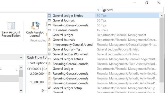The image size is (165, 93).
Task: Click 2,000,000 axis value on chart
Action: (37, 74)
